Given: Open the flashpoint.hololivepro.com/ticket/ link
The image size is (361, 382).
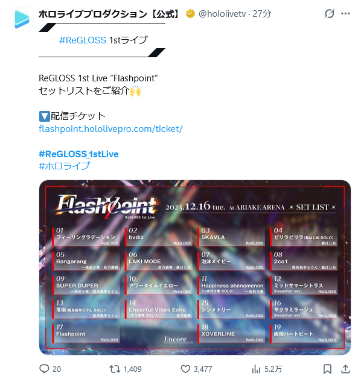Looking at the screenshot, I should click(110, 128).
